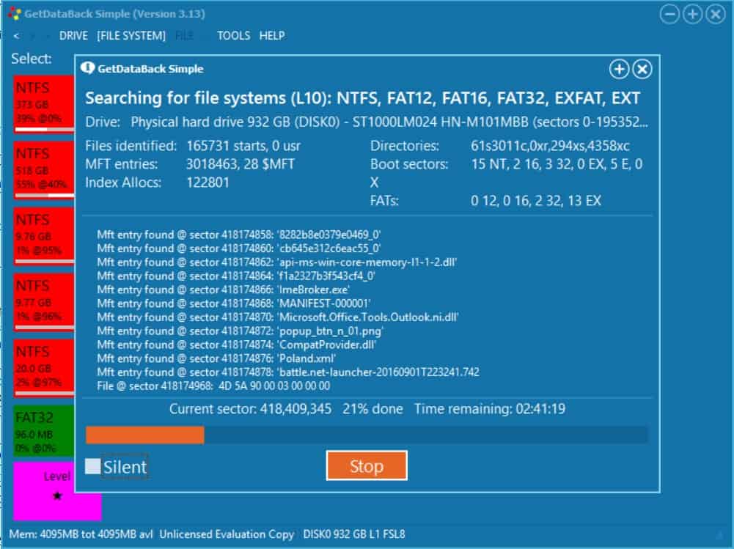Click the 'Searching for file systems (L10)' heading
734x549 pixels.
[362, 98]
